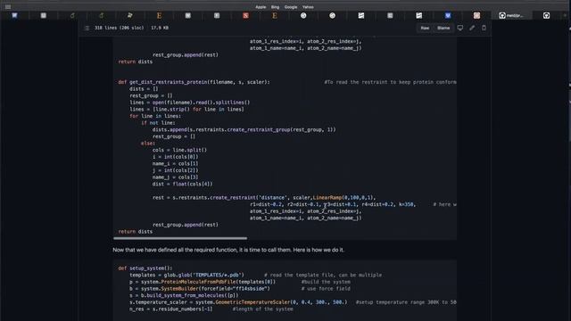
Task: Switch to the blue W icon tab
Action: click(x=14, y=15)
